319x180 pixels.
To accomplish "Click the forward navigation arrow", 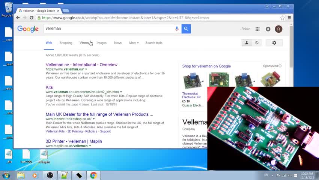I will click(x=25, y=18).
